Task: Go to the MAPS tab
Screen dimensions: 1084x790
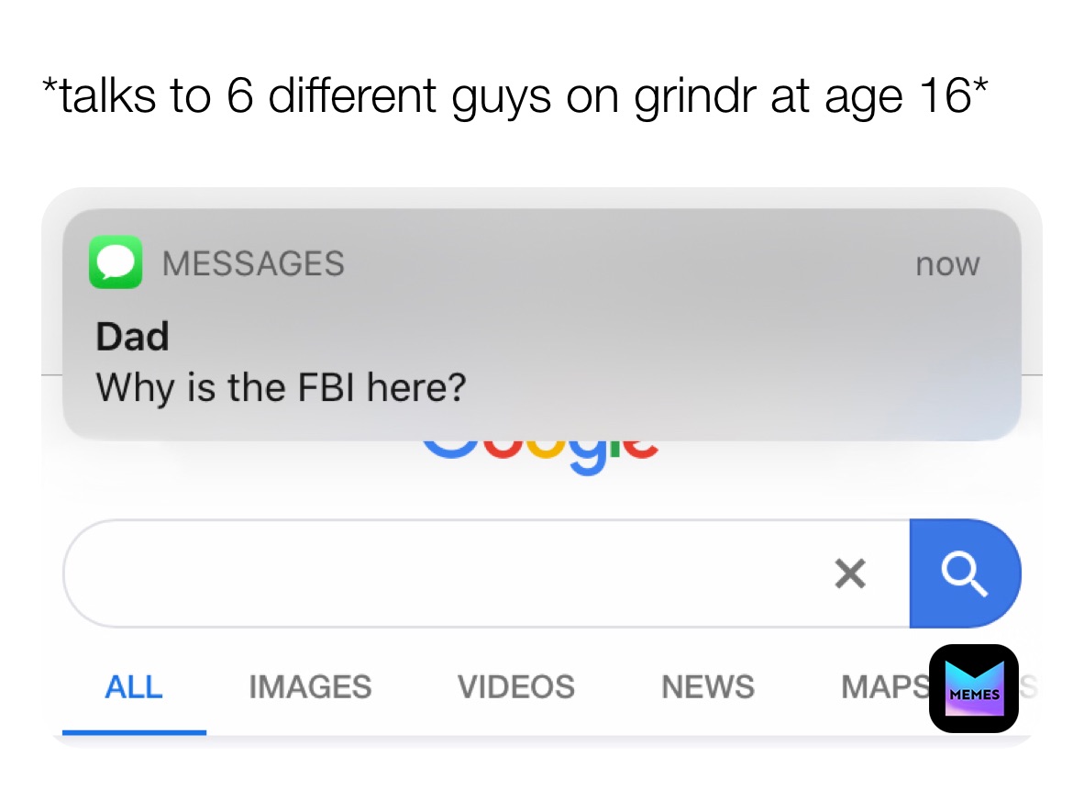Action: [x=885, y=687]
